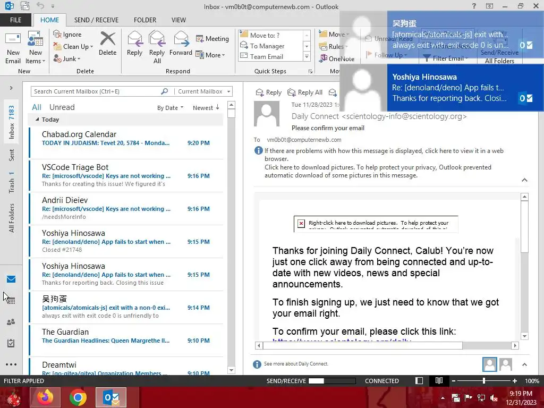Send message to OneNote
This screenshot has width=544, height=408.
pos(337,58)
